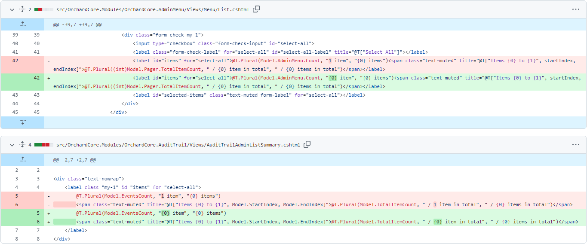The width and height of the screenshot is (587, 250).
Task: Open options menu for List.cshtml
Action: (575, 9)
